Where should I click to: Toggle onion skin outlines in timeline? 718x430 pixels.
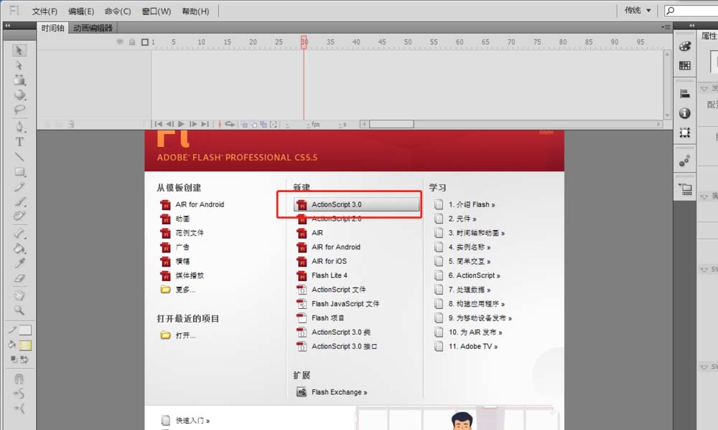254,124
